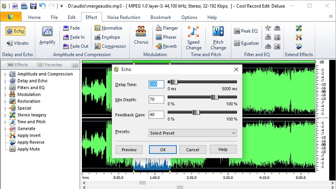This screenshot has width=336, height=189.
Task: Switch to the Favorites panel tab
Action: (x=50, y=65)
